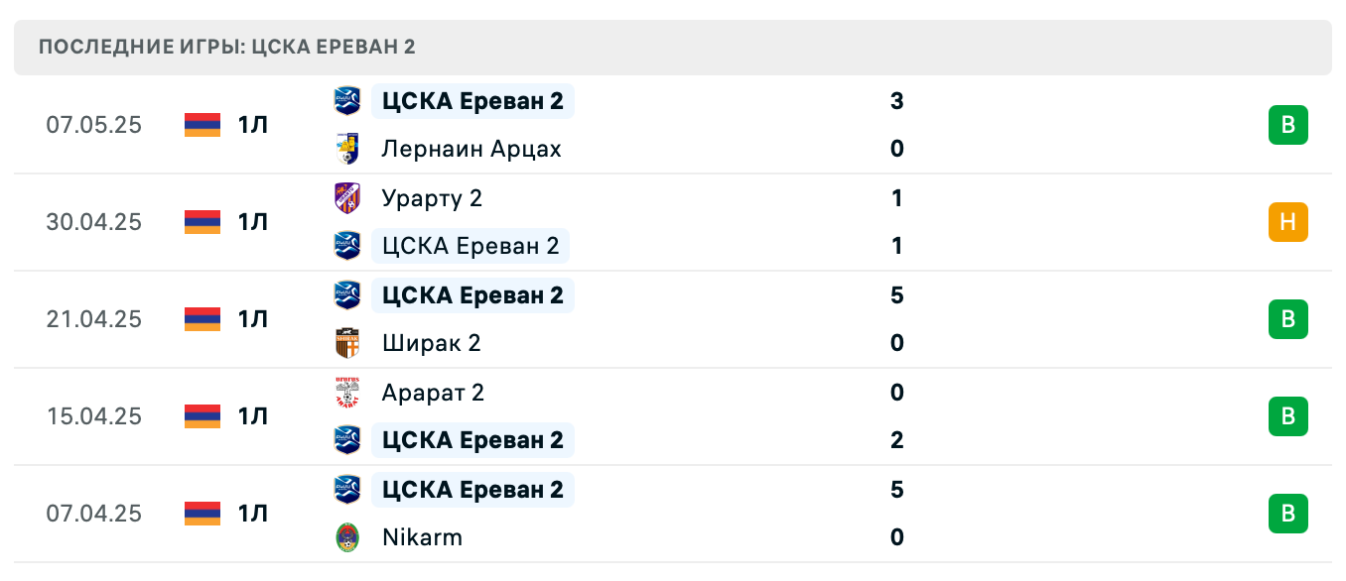Open the Урарту 2 team link

click(x=432, y=197)
